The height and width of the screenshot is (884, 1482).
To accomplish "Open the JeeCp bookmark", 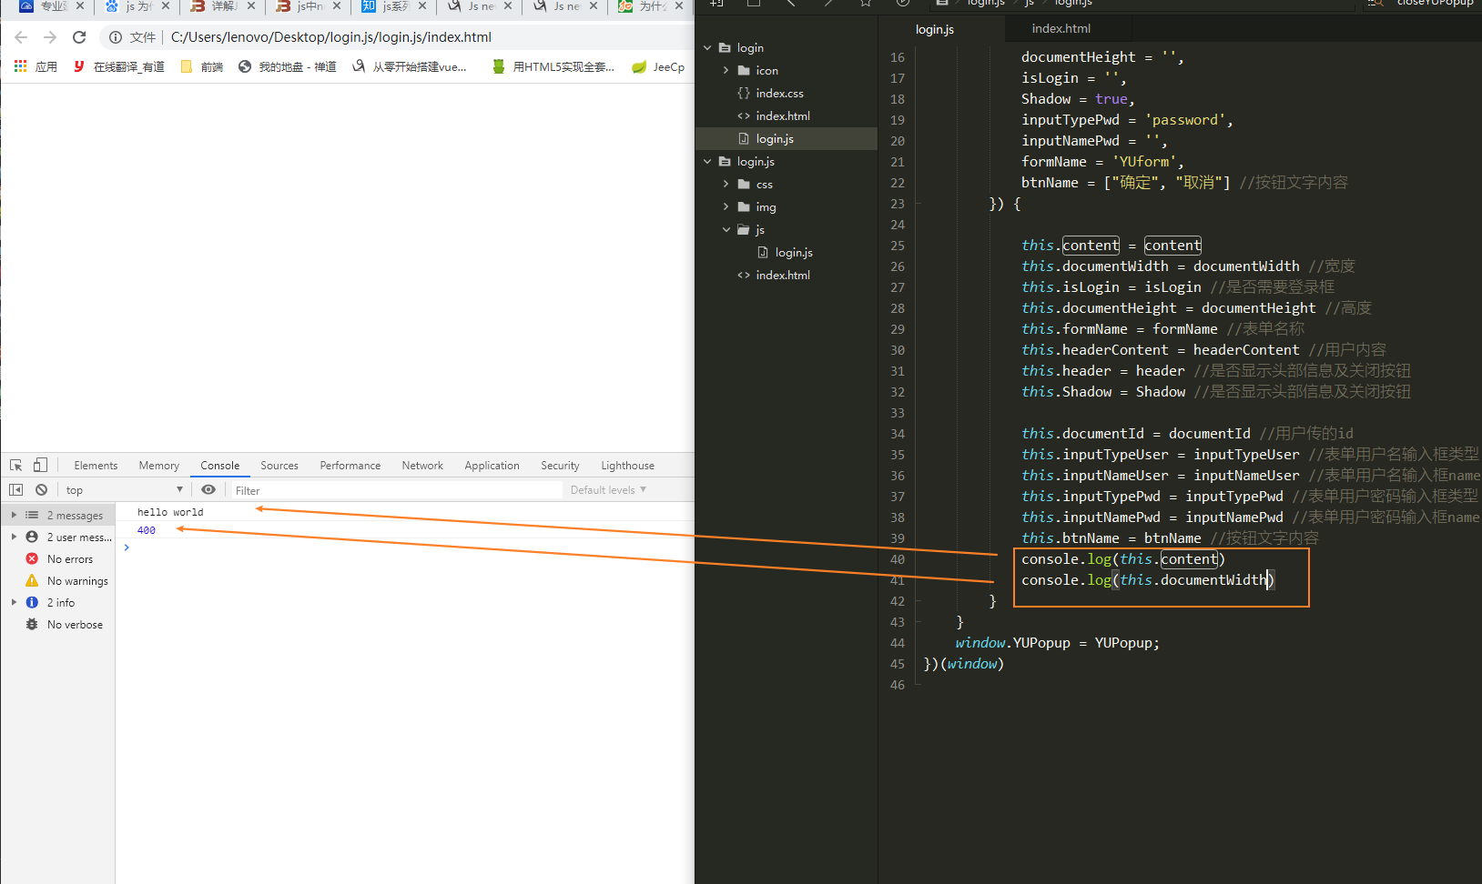I will click(x=658, y=66).
